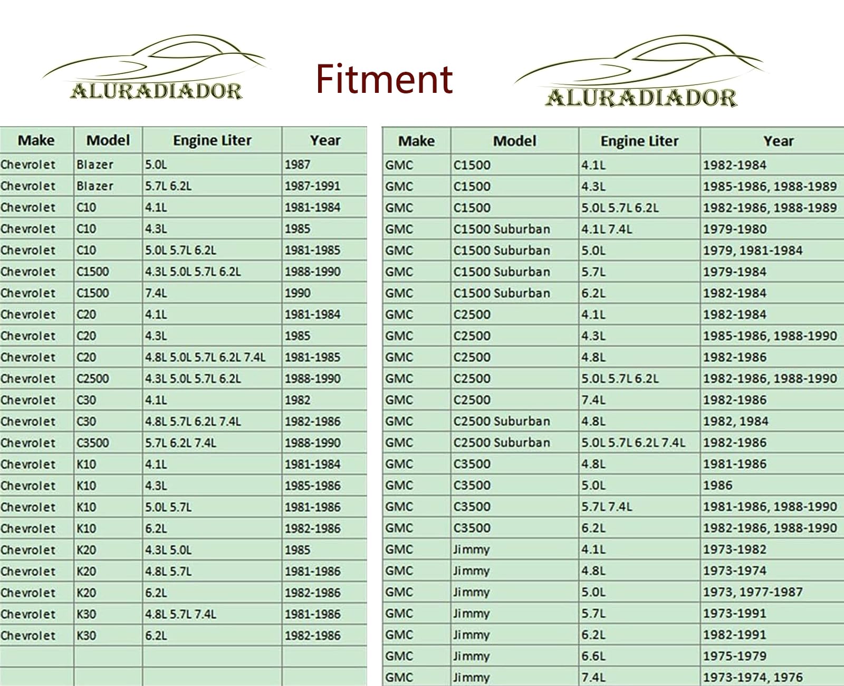This screenshot has width=844, height=686.
Task: Select the 5.0L 5.7L 6.2L 7.4L Suburban cell
Action: (x=633, y=443)
